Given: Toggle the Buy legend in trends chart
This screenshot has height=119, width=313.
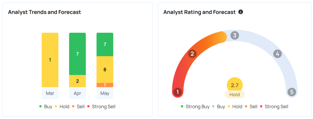Looking at the screenshot, I should [x=46, y=107].
